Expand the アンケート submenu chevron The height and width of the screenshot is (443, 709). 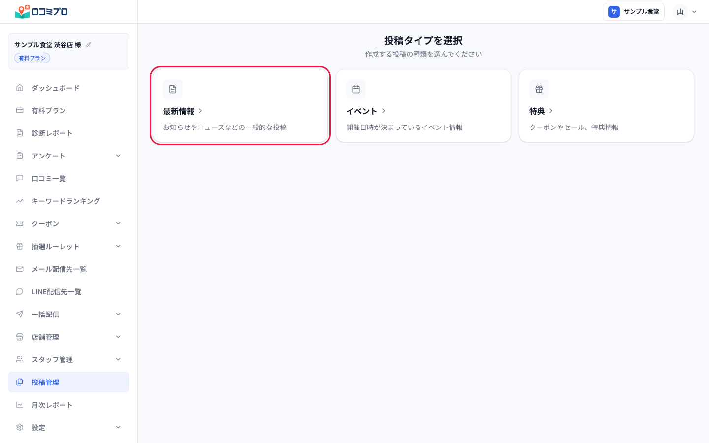(118, 156)
